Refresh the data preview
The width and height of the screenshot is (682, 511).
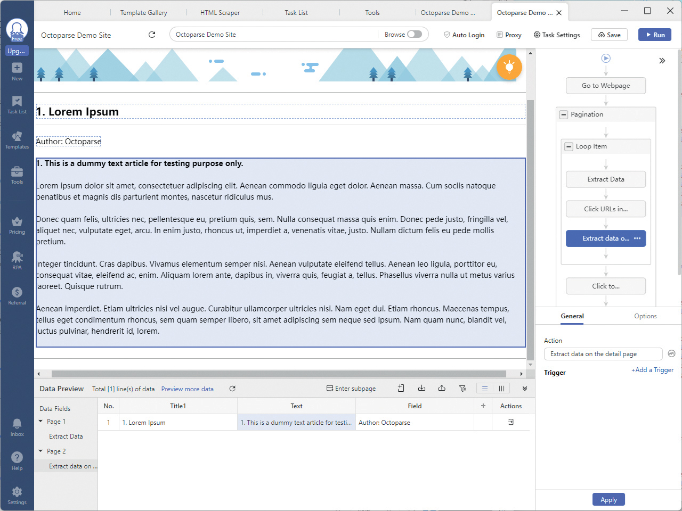click(x=232, y=389)
